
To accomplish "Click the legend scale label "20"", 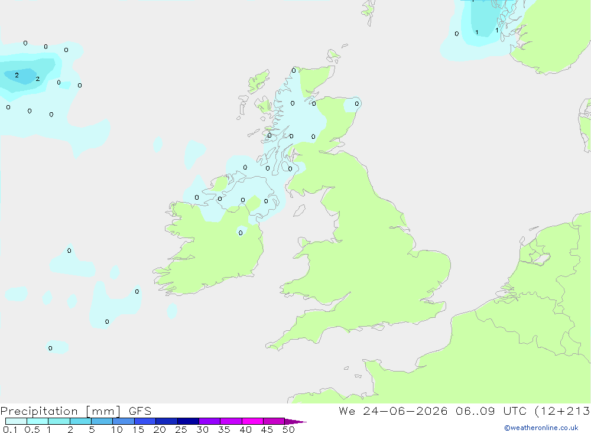I will tap(160, 429).
